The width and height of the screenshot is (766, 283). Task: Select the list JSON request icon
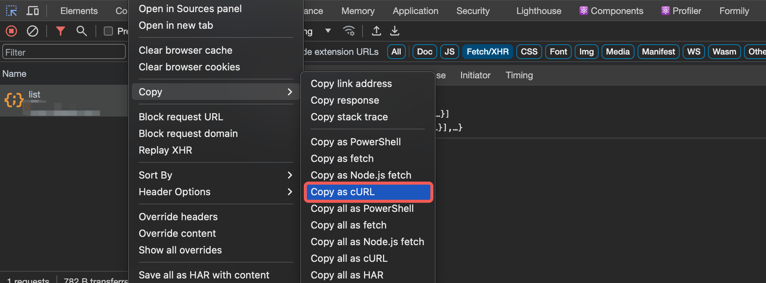(14, 100)
